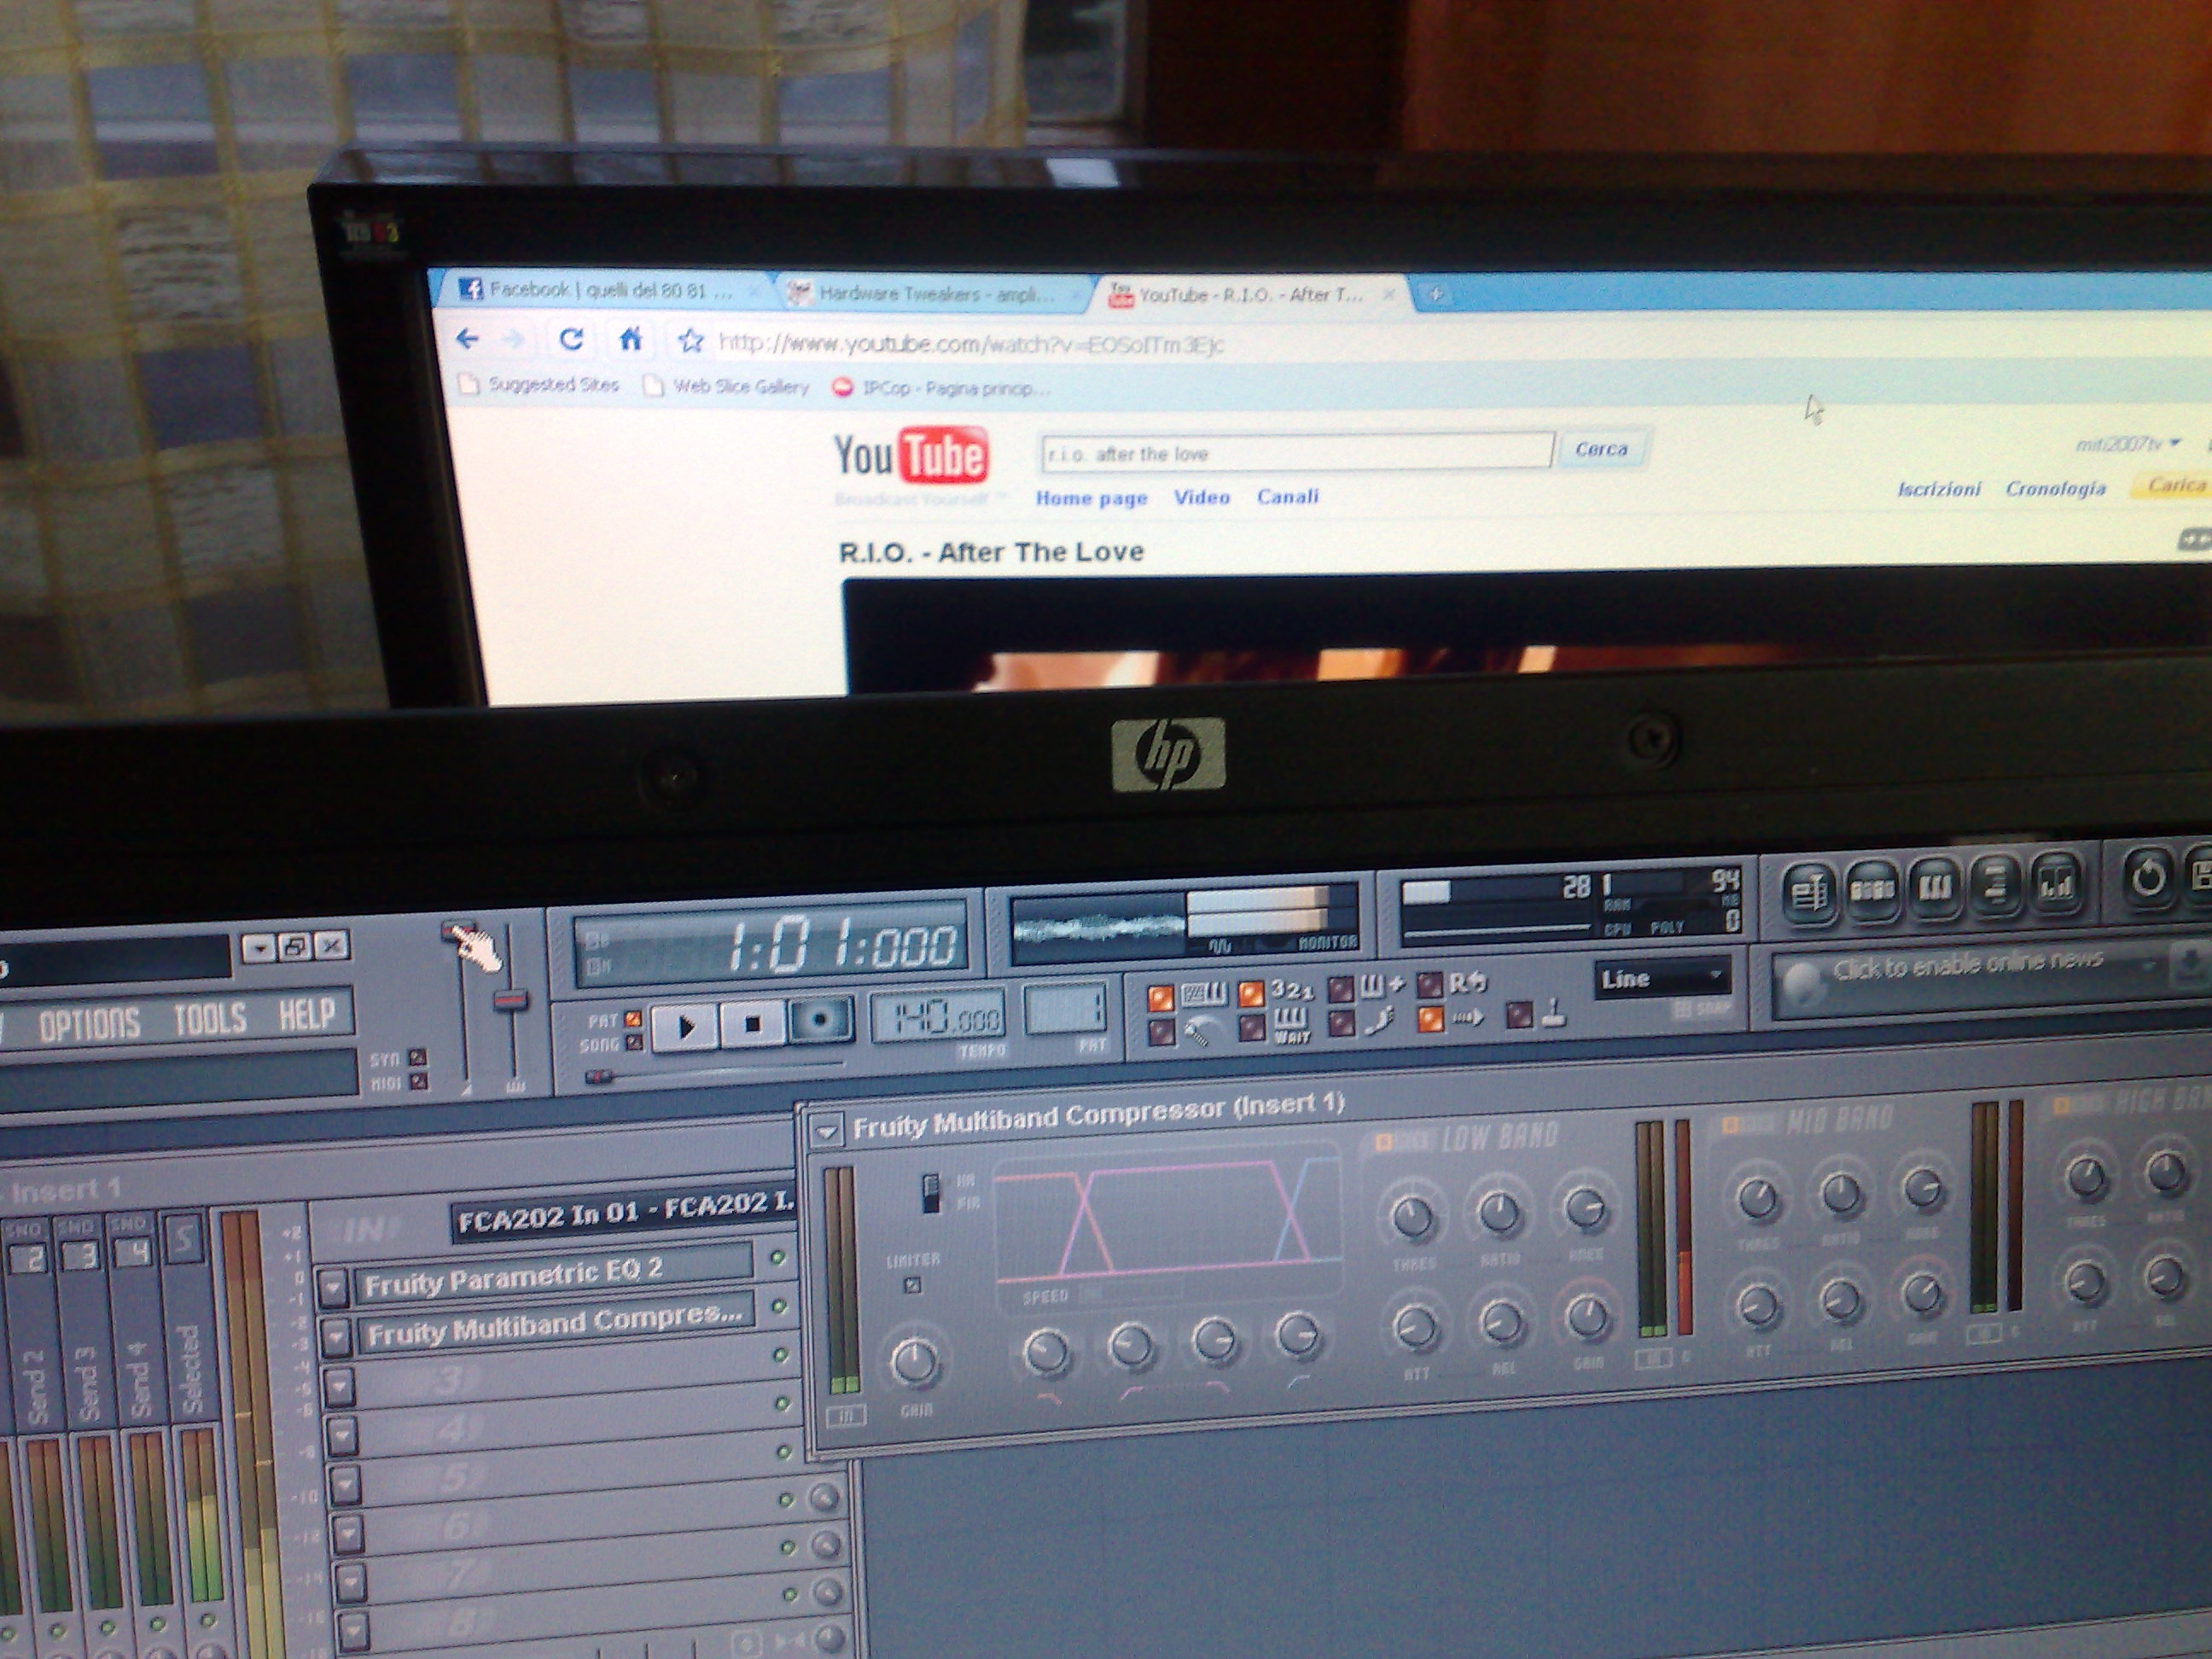The height and width of the screenshot is (1659, 2212).
Task: Toggle MID BAND enable LED
Action: pos(1730,1125)
